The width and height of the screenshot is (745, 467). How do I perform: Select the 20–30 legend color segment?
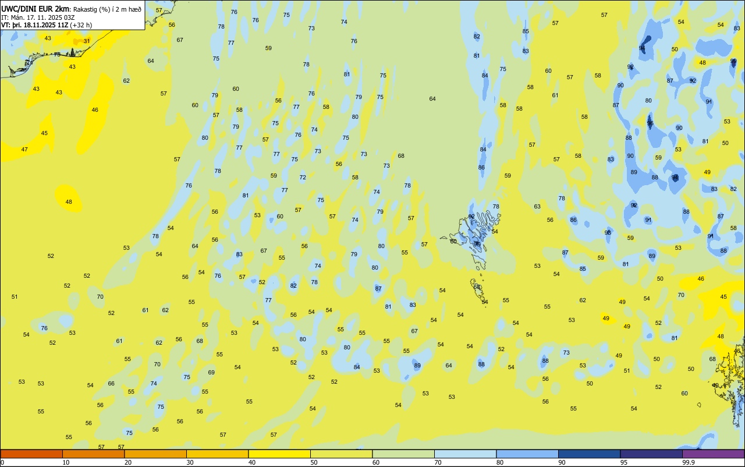(x=155, y=454)
